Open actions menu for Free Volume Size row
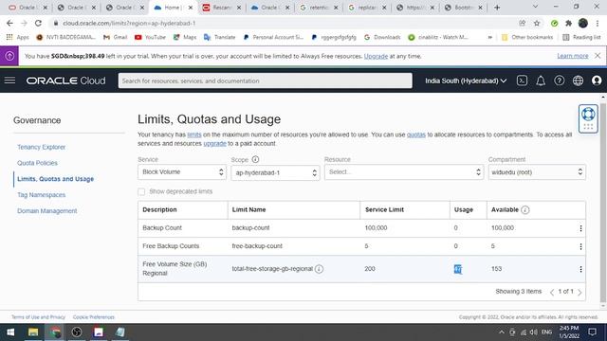607x341 pixels. click(x=580, y=269)
